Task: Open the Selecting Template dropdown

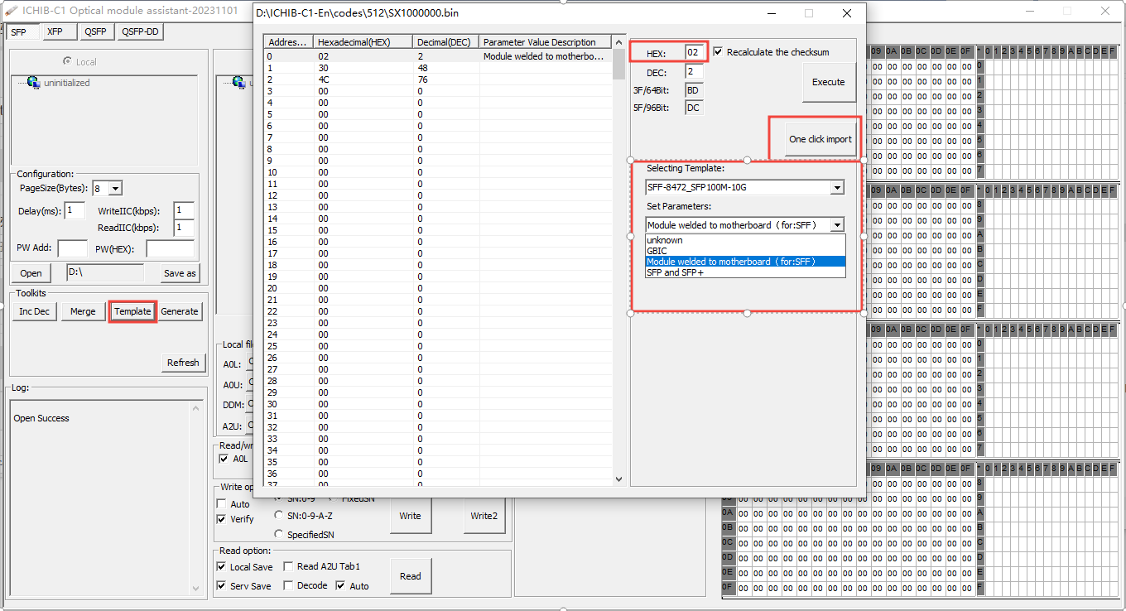Action: click(836, 187)
